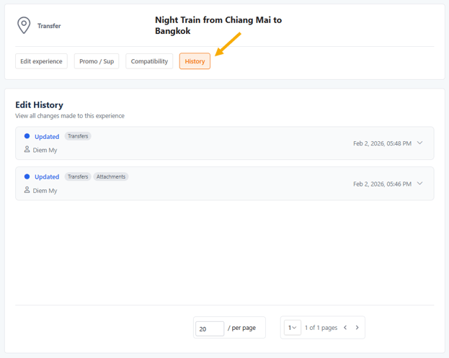The image size is (449, 358).
Task: Open the Promo / Sup tab
Action: pos(97,61)
